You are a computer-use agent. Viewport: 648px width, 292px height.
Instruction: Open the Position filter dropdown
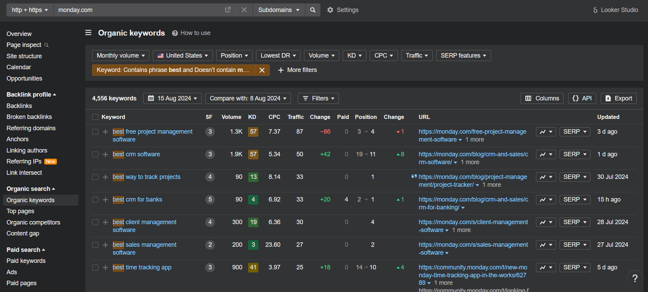[234, 56]
